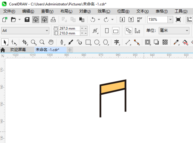Toggle the show rulers icon
Screen dimensions: 193x143
189,20
